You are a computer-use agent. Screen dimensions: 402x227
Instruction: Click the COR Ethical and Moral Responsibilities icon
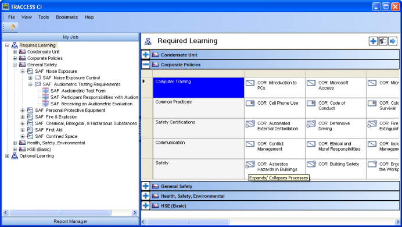(x=311, y=144)
